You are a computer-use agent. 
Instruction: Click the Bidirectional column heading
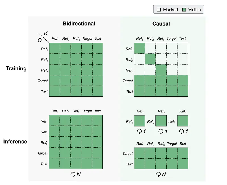coord(79,24)
